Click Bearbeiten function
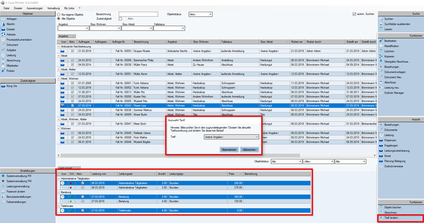 coord(390,41)
